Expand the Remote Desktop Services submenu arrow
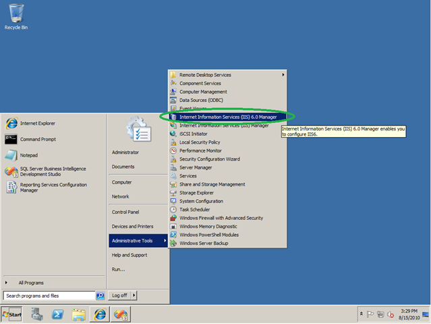The height and width of the screenshot is (324, 431). (283, 74)
